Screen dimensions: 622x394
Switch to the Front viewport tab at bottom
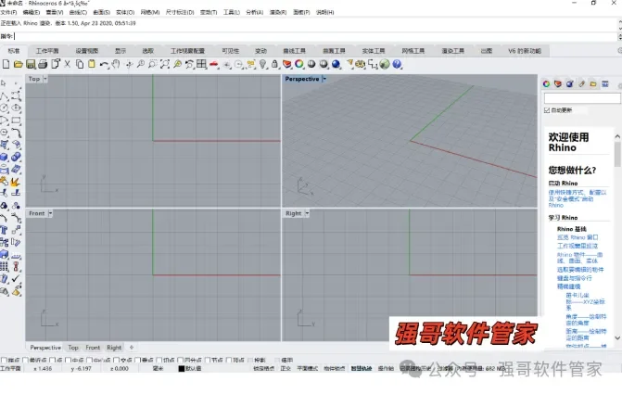pyautogui.click(x=93, y=348)
